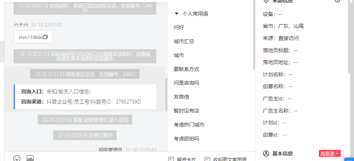Select the 考虑旅拍吗 quick phrase
Image resolution: width=354 pixels, height=161 pixels.
point(187,138)
